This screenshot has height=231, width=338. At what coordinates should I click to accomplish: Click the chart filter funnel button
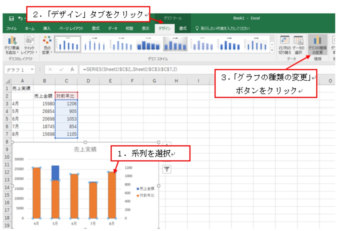(x=167, y=169)
